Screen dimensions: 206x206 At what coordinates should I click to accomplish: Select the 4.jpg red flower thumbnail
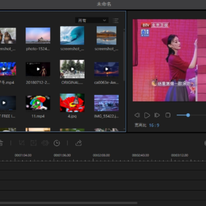[72, 102]
